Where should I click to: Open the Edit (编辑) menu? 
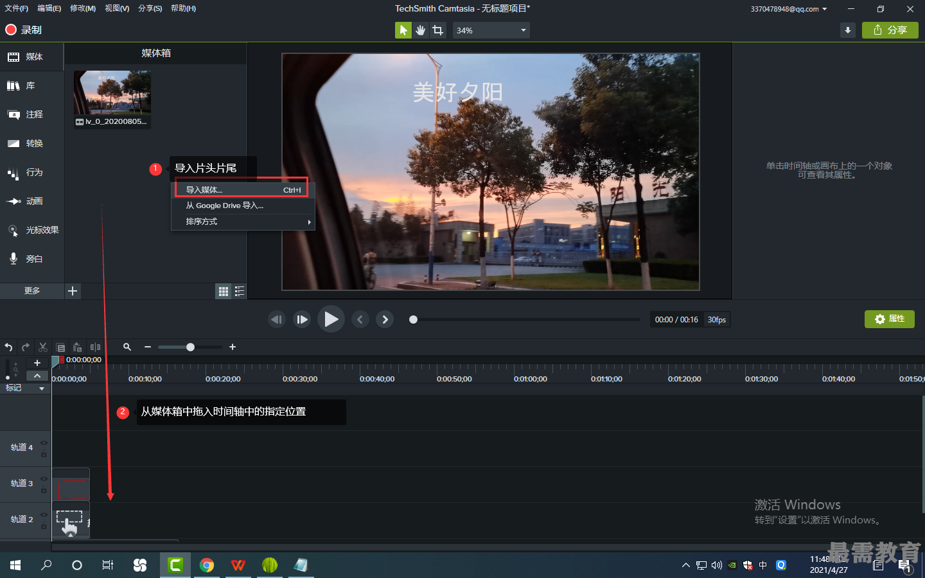point(49,8)
